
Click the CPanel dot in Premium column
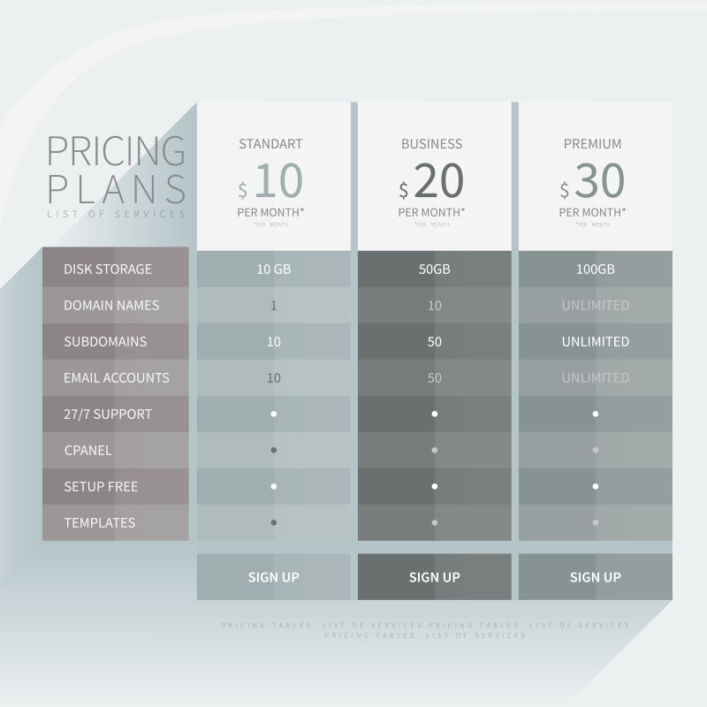[596, 450]
